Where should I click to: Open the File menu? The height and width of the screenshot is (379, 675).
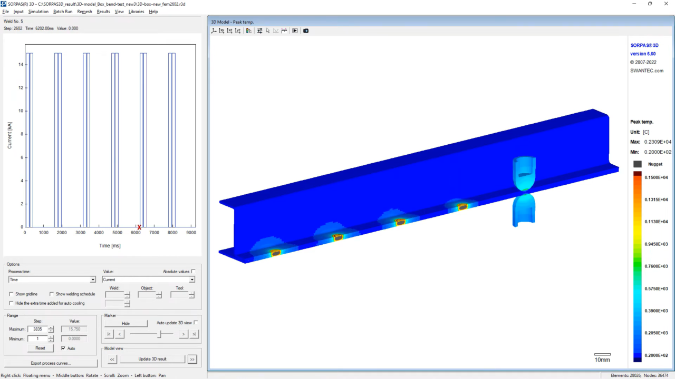coord(6,12)
